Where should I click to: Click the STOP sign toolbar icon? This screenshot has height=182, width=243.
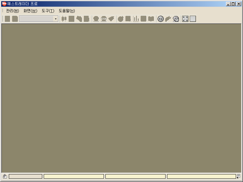(x=104, y=19)
